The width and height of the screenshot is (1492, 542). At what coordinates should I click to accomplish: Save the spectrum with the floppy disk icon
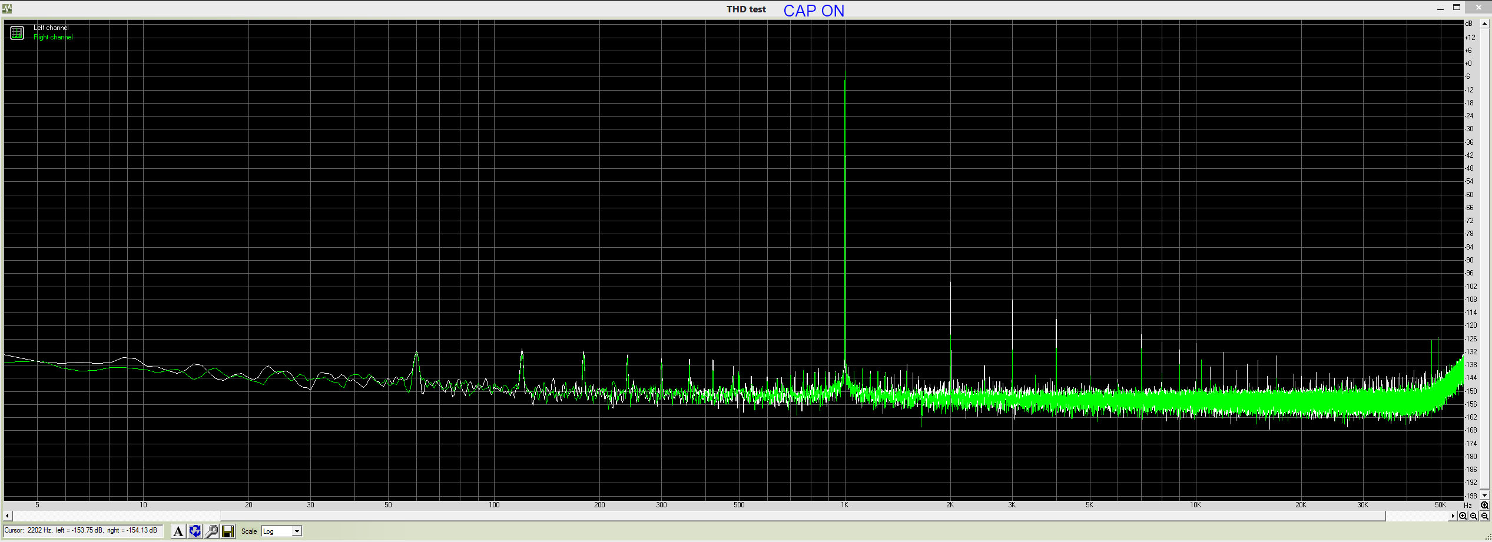tap(228, 531)
